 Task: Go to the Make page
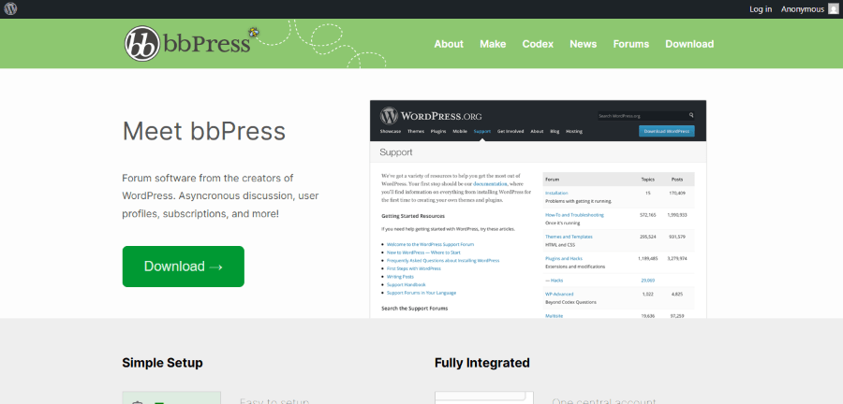493,44
